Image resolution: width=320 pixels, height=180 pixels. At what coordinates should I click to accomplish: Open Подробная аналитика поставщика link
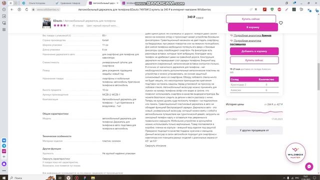click(245, 42)
